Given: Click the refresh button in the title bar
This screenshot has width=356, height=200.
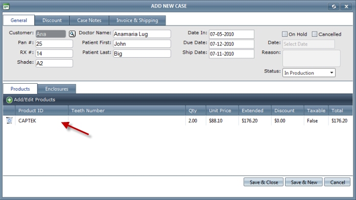Looking at the screenshot, I should 334,6.
